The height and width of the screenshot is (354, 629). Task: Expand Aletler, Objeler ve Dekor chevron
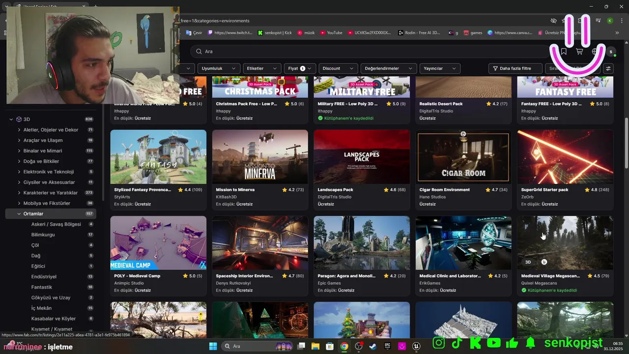pyautogui.click(x=19, y=130)
